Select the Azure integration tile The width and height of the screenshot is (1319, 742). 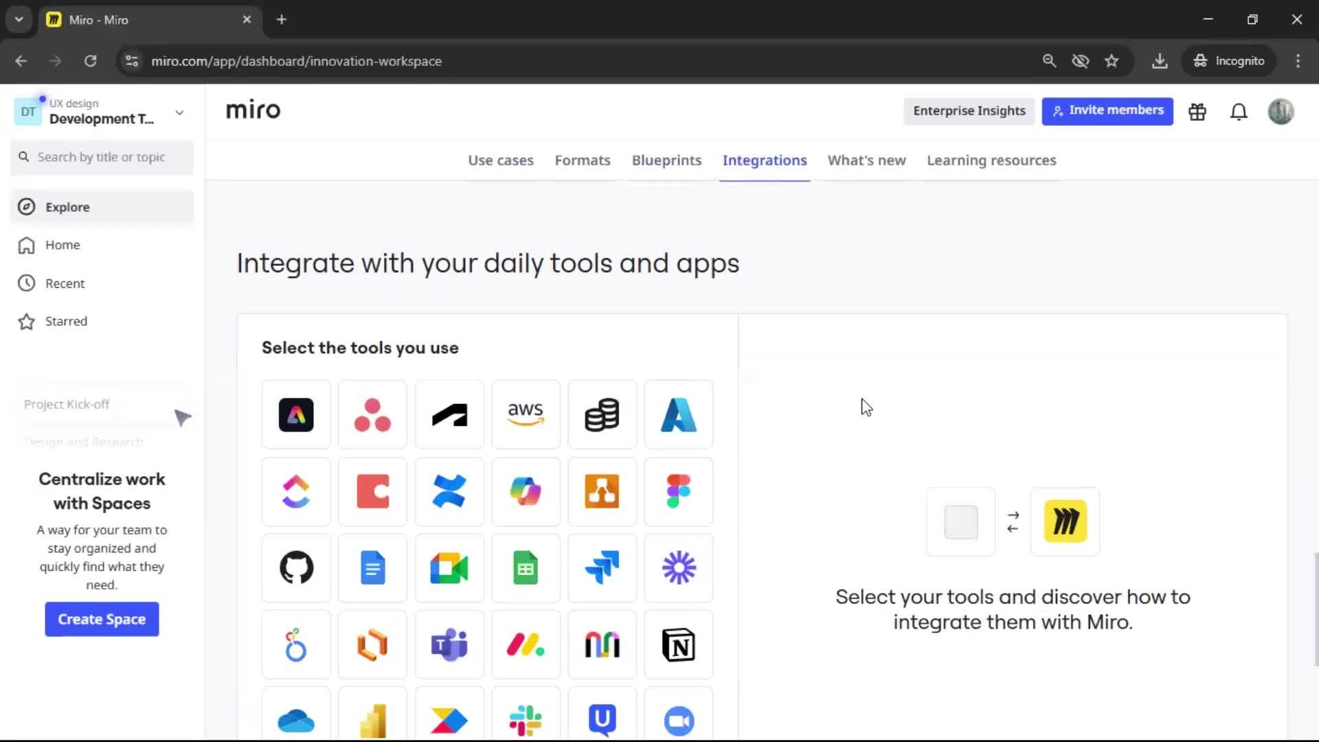pos(679,415)
